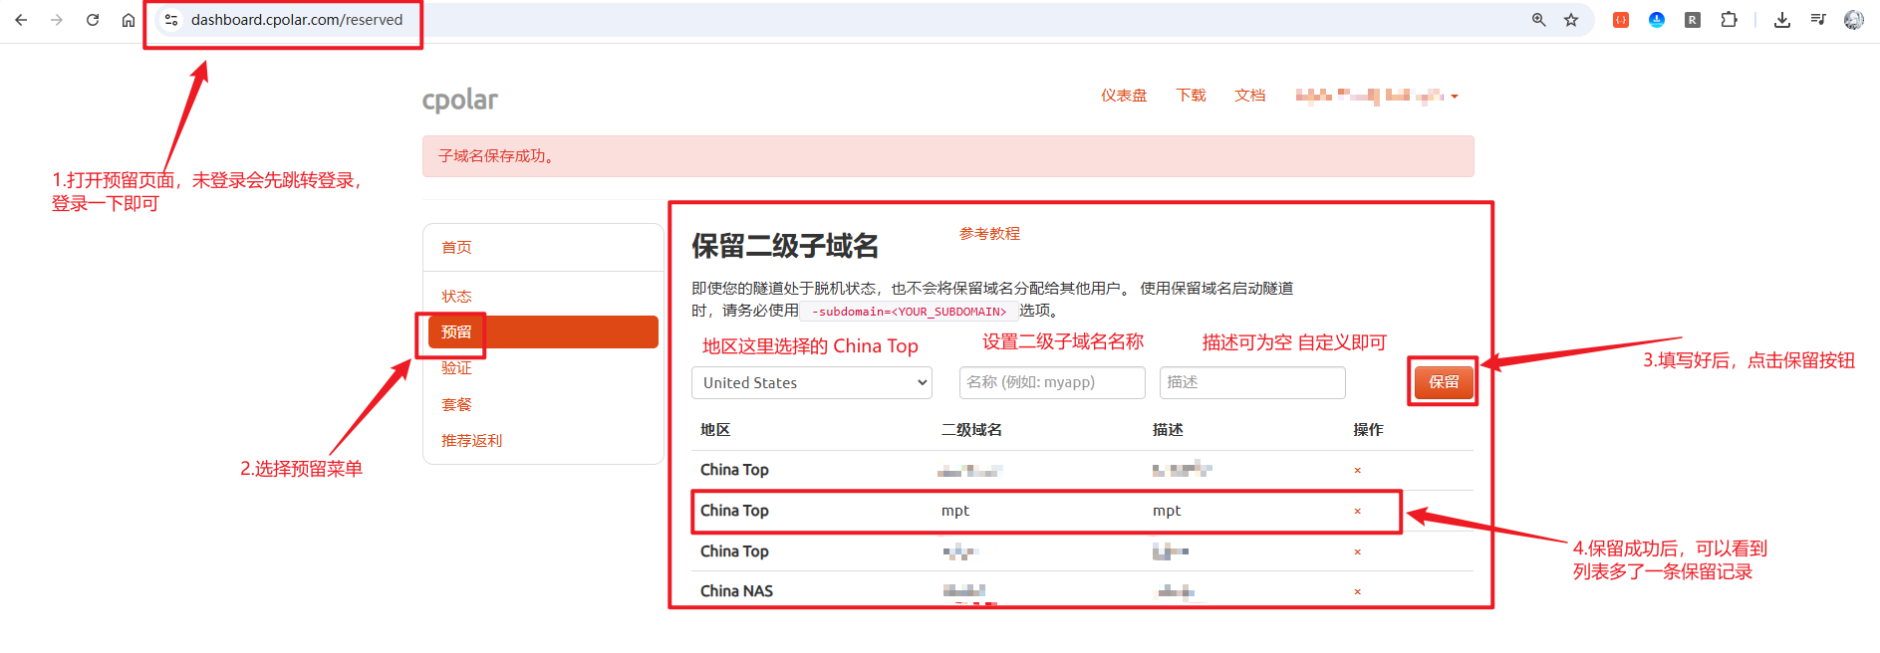
Task: Reload the page with refresh icon
Action: 93,20
